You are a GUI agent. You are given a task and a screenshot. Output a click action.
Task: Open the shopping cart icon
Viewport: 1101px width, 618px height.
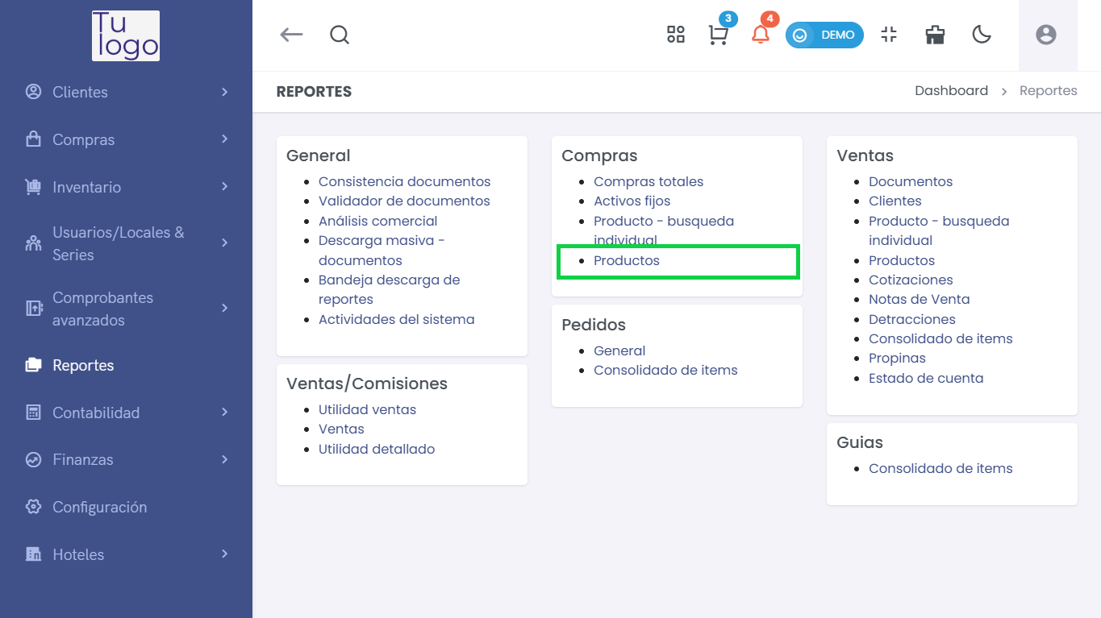point(718,35)
